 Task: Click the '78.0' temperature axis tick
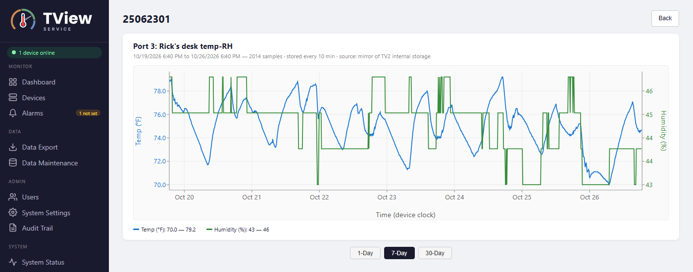[x=160, y=91]
